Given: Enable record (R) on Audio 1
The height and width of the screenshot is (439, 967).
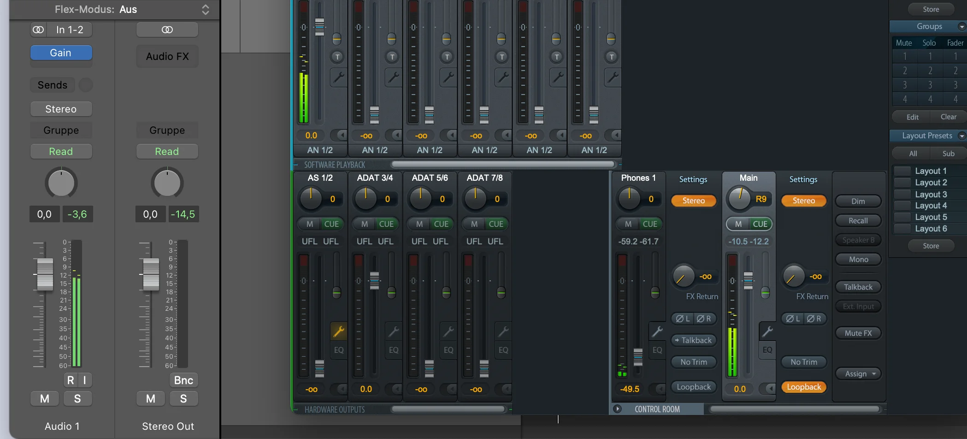Looking at the screenshot, I should pos(71,380).
